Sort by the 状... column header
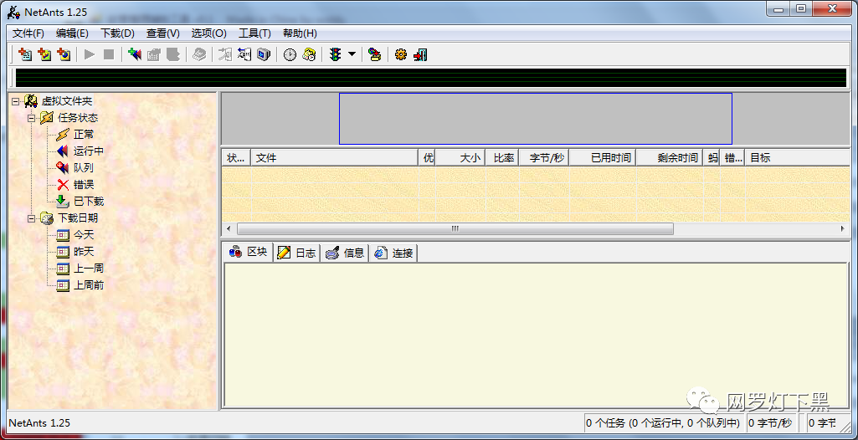This screenshot has height=440, width=858. coord(236,158)
